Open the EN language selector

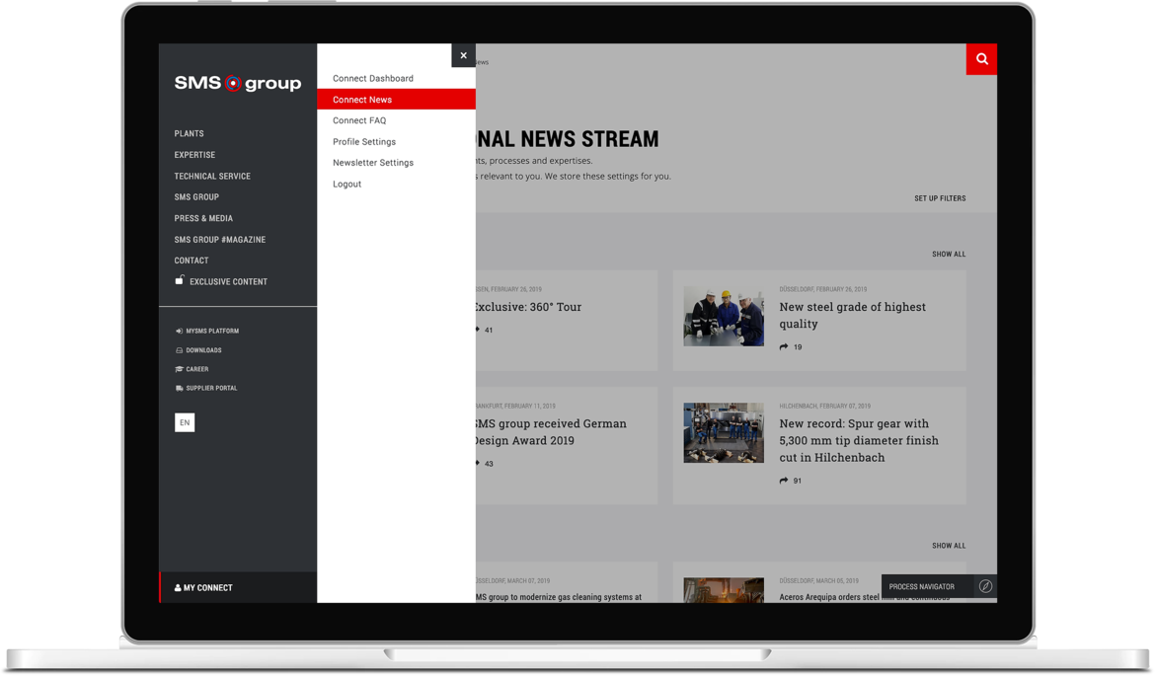(x=185, y=422)
